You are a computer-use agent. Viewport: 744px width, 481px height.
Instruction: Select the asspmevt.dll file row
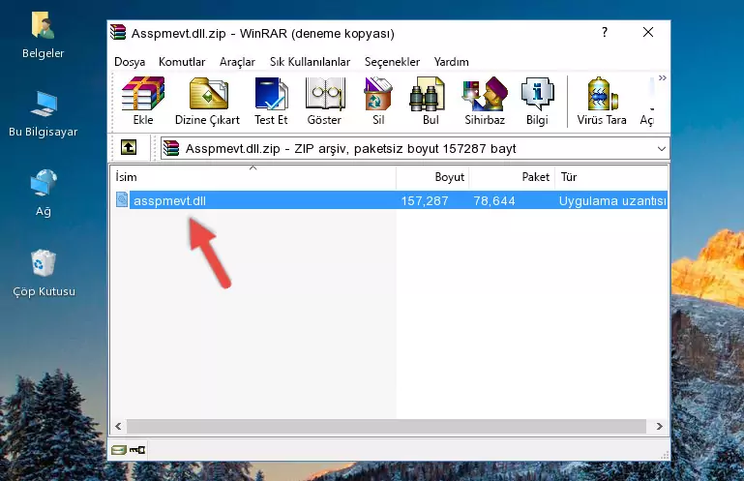[x=390, y=200]
